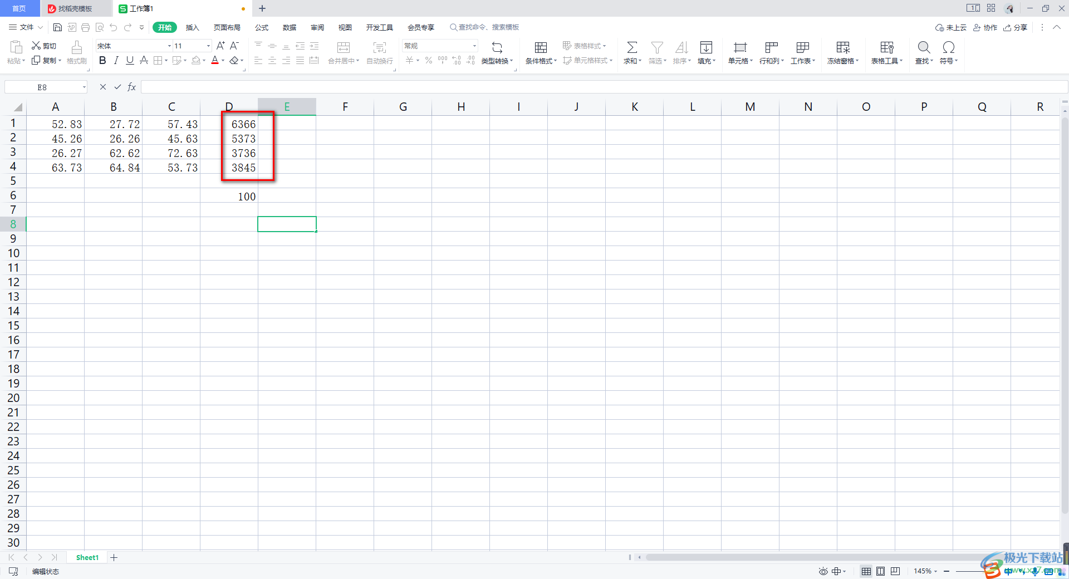The height and width of the screenshot is (579, 1069).
Task: Click the Undo arrow icon
Action: [114, 27]
